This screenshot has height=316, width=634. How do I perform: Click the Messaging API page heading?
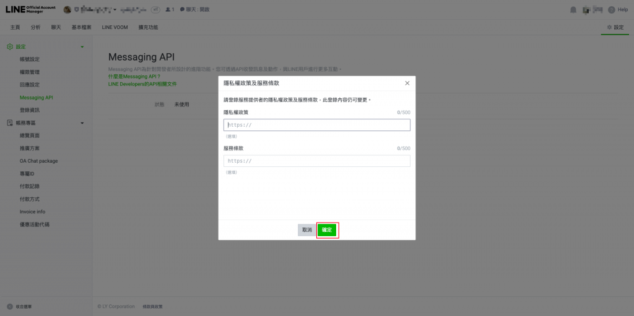pos(142,57)
